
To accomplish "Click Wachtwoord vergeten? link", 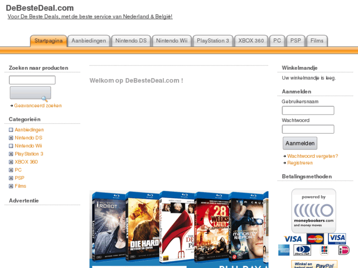I will 313,156.
